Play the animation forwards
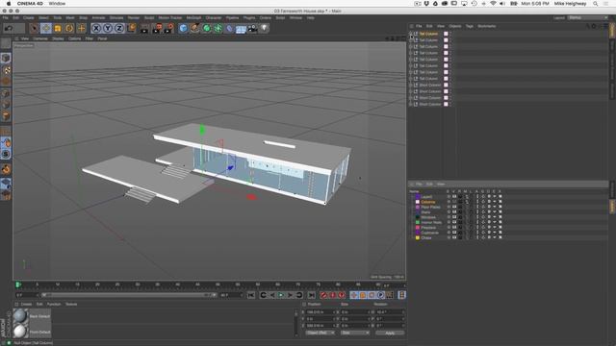616x346 pixels. click(x=281, y=295)
